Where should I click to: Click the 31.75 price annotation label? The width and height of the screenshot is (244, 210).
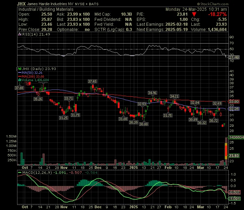click(x=168, y=115)
